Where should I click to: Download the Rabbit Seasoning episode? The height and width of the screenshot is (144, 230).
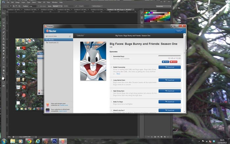click(x=170, y=67)
